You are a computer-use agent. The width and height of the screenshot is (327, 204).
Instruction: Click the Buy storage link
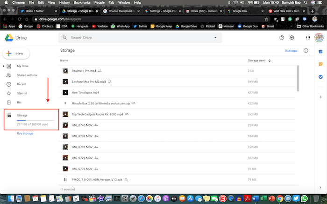click(x=25, y=133)
